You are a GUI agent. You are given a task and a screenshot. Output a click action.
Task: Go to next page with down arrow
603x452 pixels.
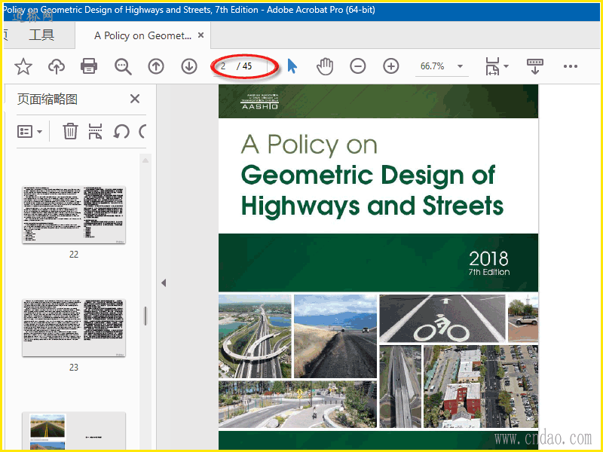[189, 66]
